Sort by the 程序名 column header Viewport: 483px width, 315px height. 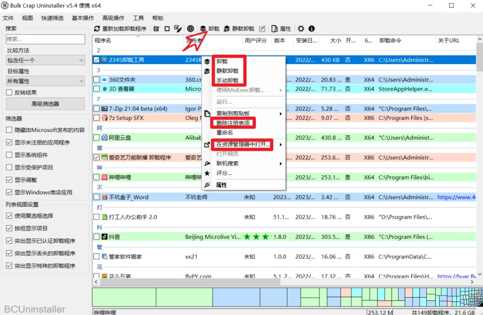click(138, 40)
